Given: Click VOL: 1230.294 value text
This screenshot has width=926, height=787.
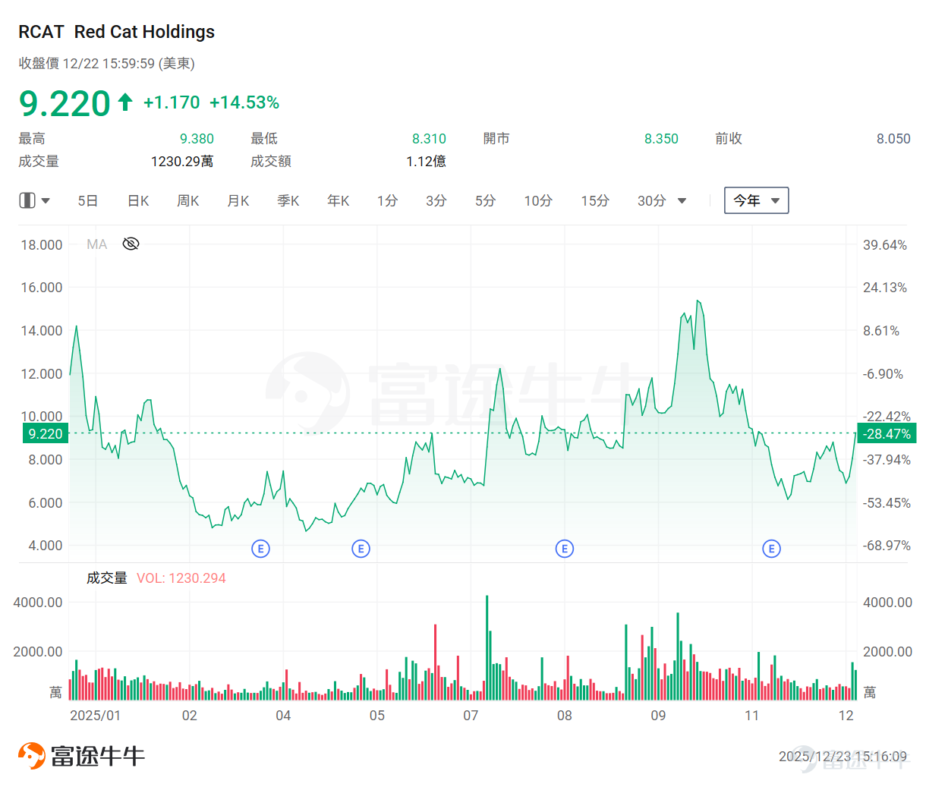Looking at the screenshot, I should 181,578.
